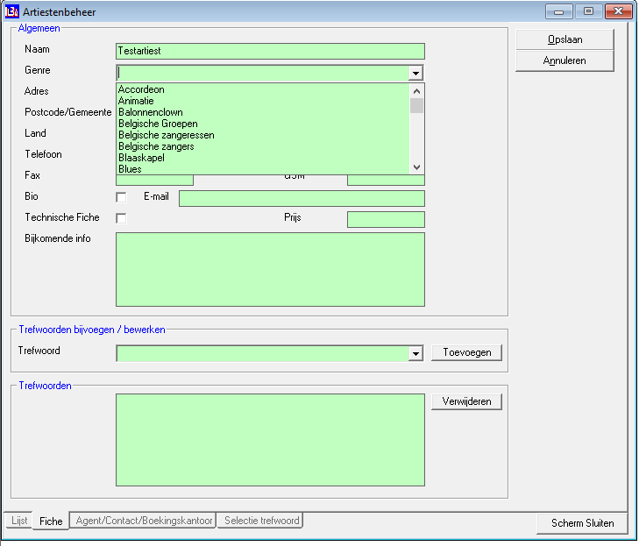
Task: Focus the Naam field containing Testartiest
Action: [270, 52]
